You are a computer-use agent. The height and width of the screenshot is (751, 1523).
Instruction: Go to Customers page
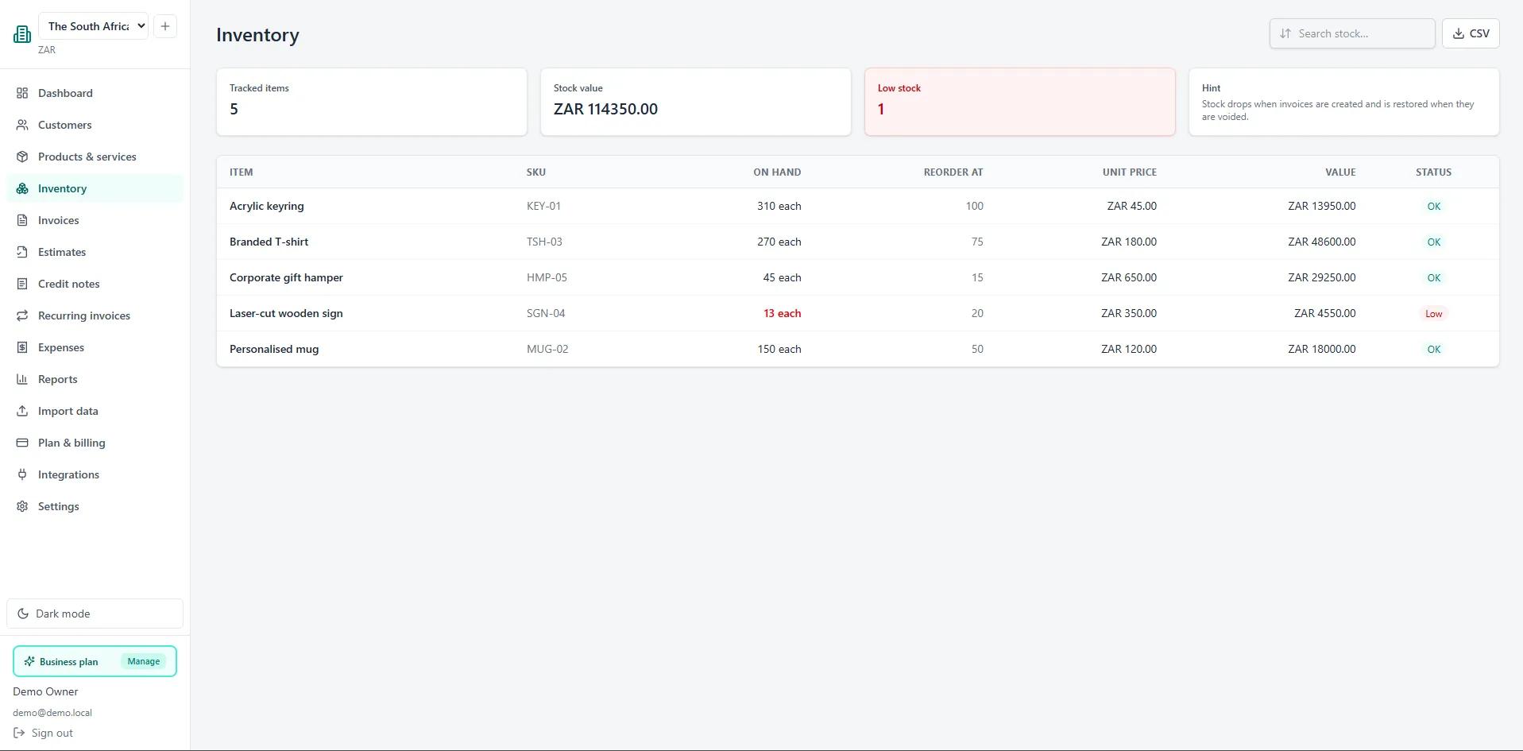(x=95, y=125)
